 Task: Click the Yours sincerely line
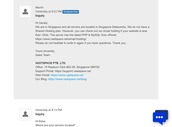(x=45, y=51)
